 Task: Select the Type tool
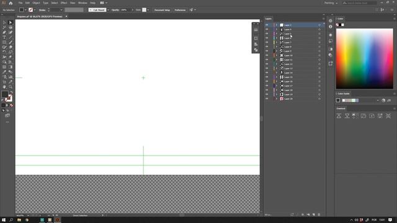(4, 37)
